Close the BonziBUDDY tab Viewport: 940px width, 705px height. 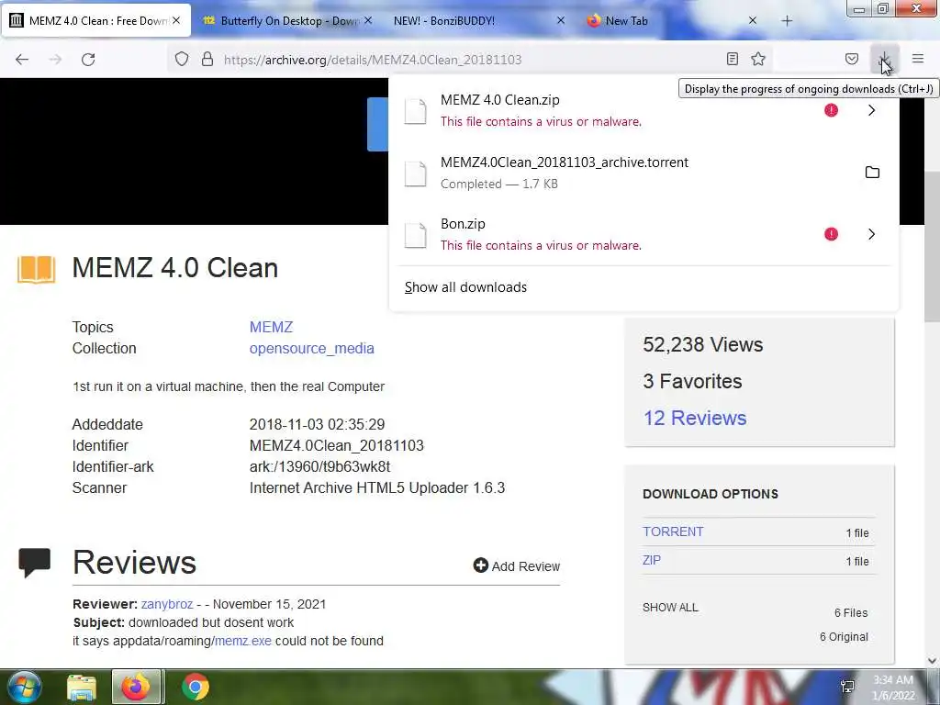561,20
